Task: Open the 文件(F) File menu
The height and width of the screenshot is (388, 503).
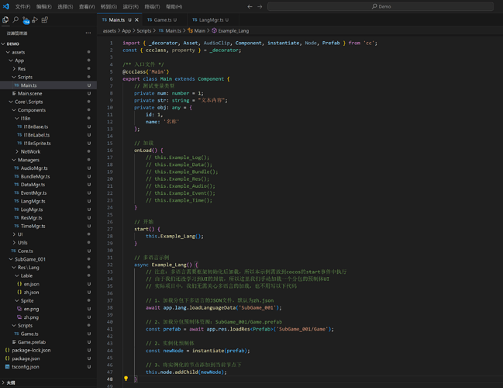Action: (23, 6)
